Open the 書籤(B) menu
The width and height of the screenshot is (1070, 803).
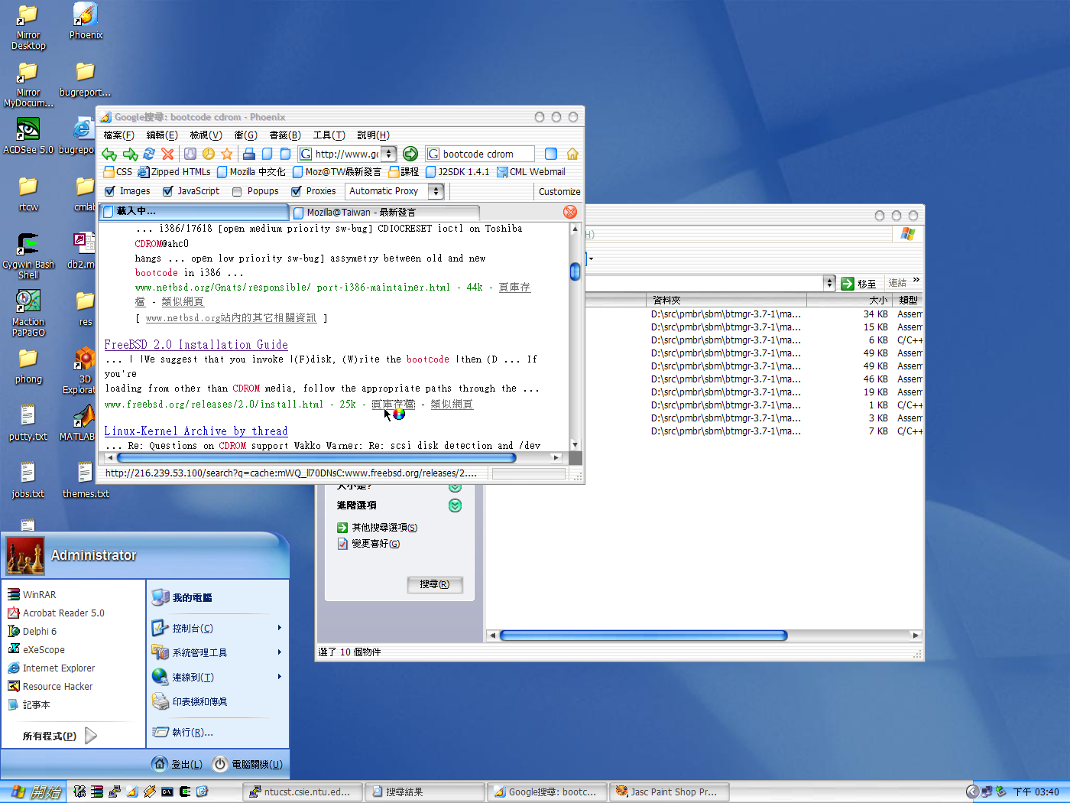point(285,135)
